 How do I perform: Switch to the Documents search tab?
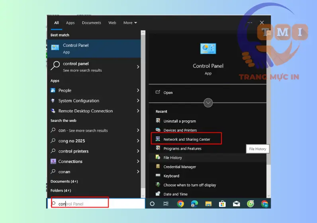[91, 23]
